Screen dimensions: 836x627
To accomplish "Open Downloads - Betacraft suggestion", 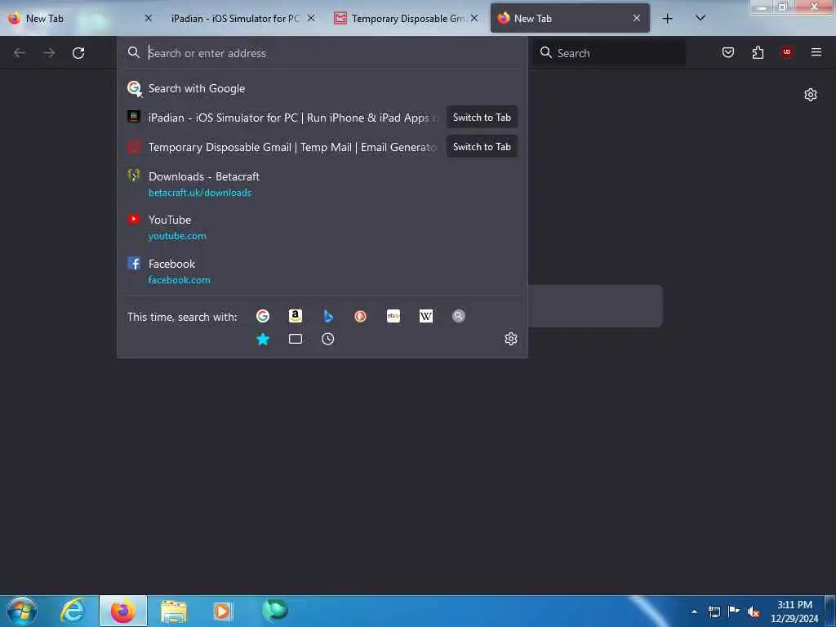I will point(322,184).
